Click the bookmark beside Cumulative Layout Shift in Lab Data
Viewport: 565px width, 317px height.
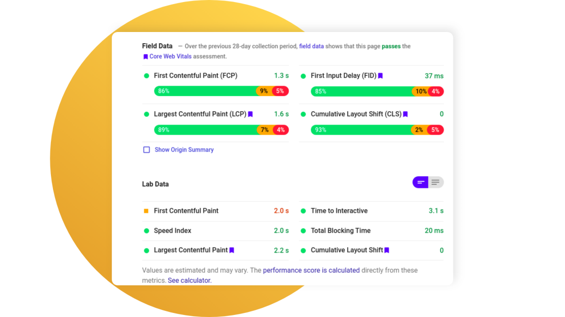(x=386, y=250)
